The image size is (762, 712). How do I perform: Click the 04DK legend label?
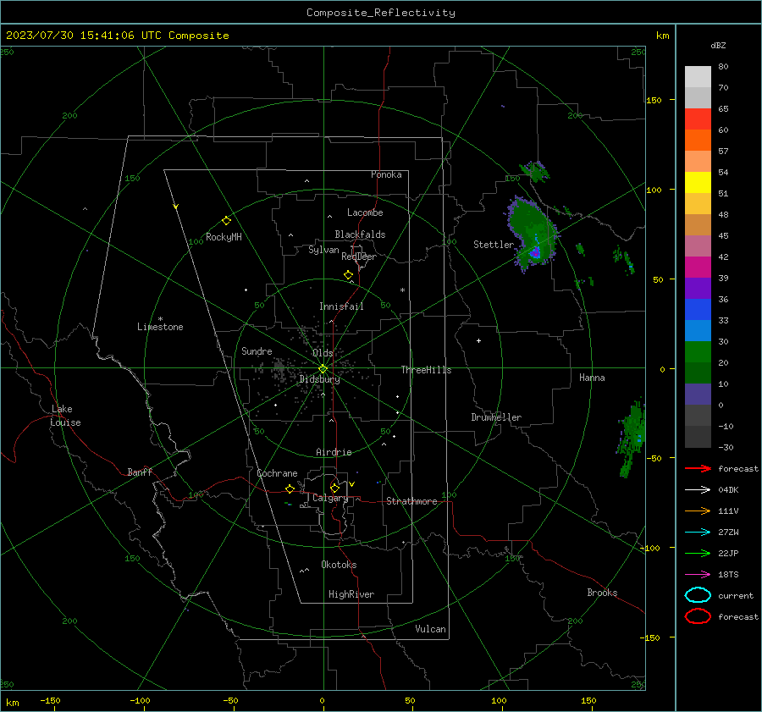coord(728,490)
